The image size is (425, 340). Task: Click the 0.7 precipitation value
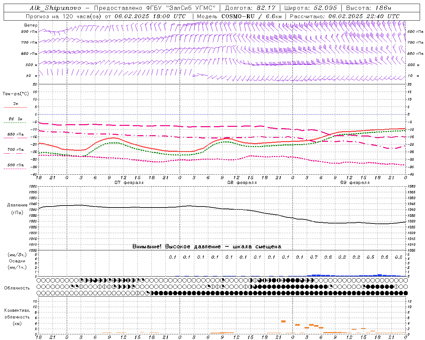coord(314,257)
